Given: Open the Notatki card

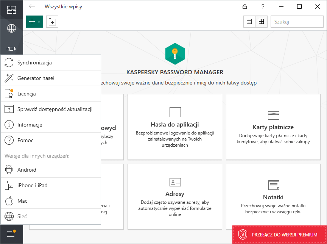Looking at the screenshot, I should (x=273, y=196).
